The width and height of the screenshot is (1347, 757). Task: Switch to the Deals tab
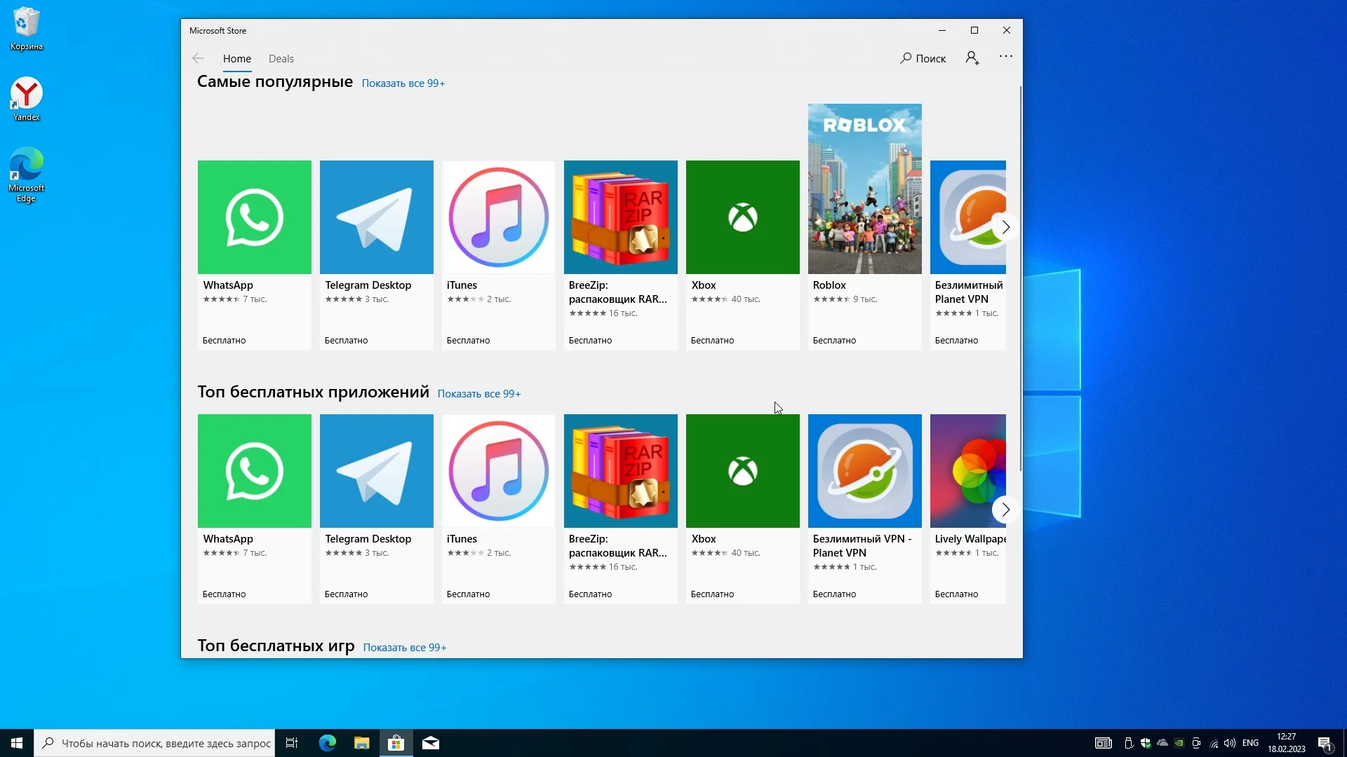pos(281,59)
